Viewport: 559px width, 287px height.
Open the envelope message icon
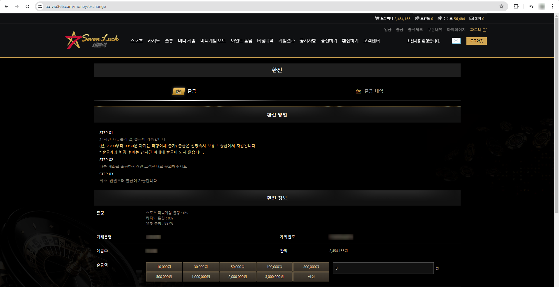point(456,41)
